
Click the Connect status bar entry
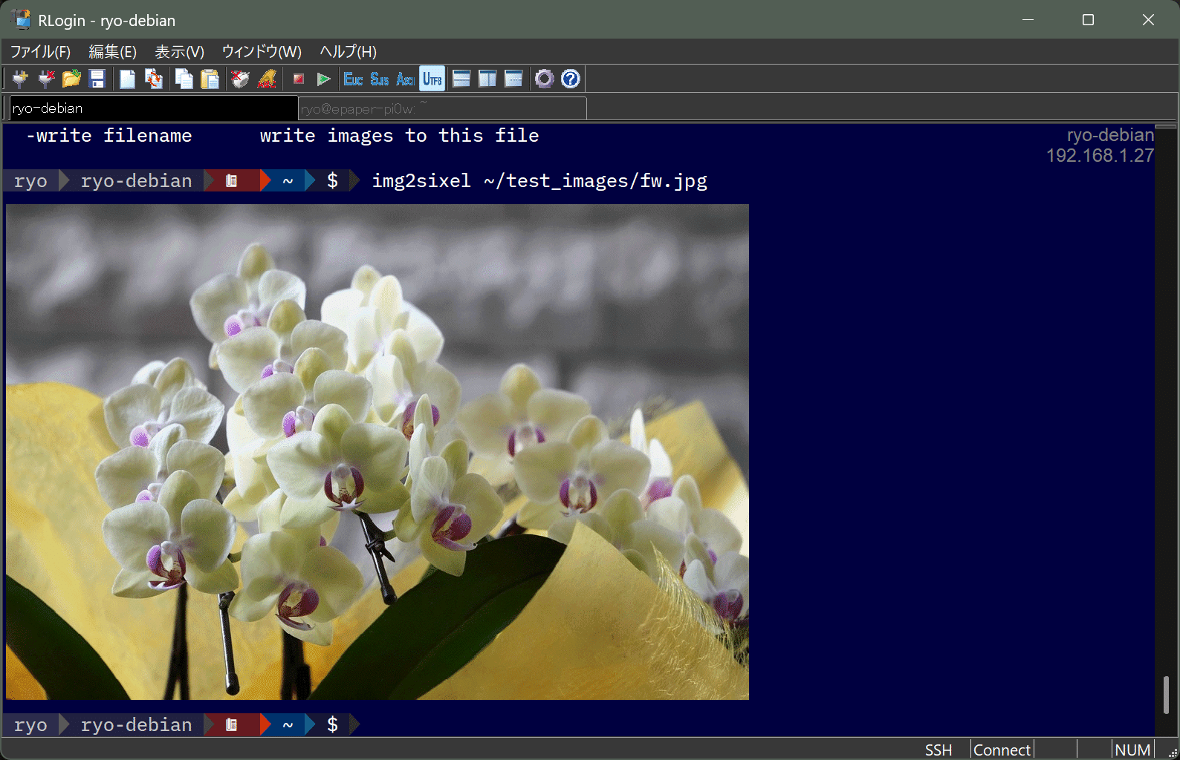(1002, 750)
